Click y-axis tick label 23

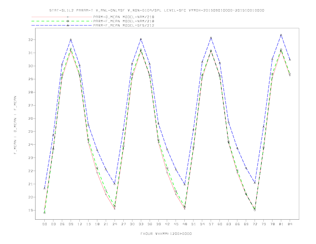click(30, 157)
